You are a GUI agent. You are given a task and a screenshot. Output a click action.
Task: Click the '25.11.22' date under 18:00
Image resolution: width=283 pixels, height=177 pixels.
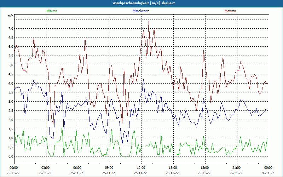[204, 173]
